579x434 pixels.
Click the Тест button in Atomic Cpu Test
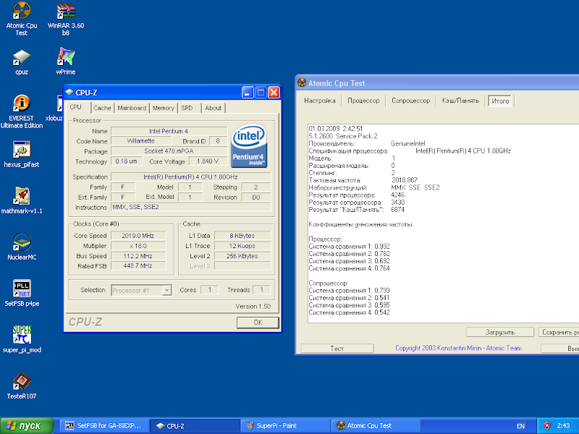pyautogui.click(x=337, y=349)
